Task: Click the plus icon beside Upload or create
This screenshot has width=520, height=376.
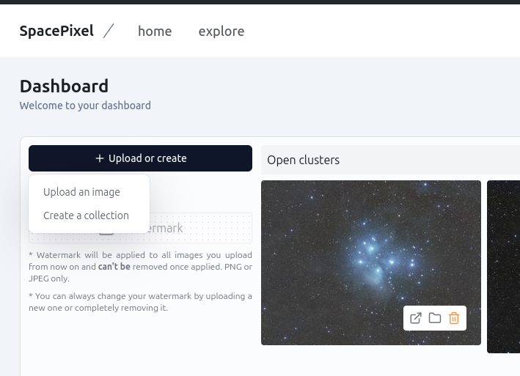Action: tap(100, 158)
